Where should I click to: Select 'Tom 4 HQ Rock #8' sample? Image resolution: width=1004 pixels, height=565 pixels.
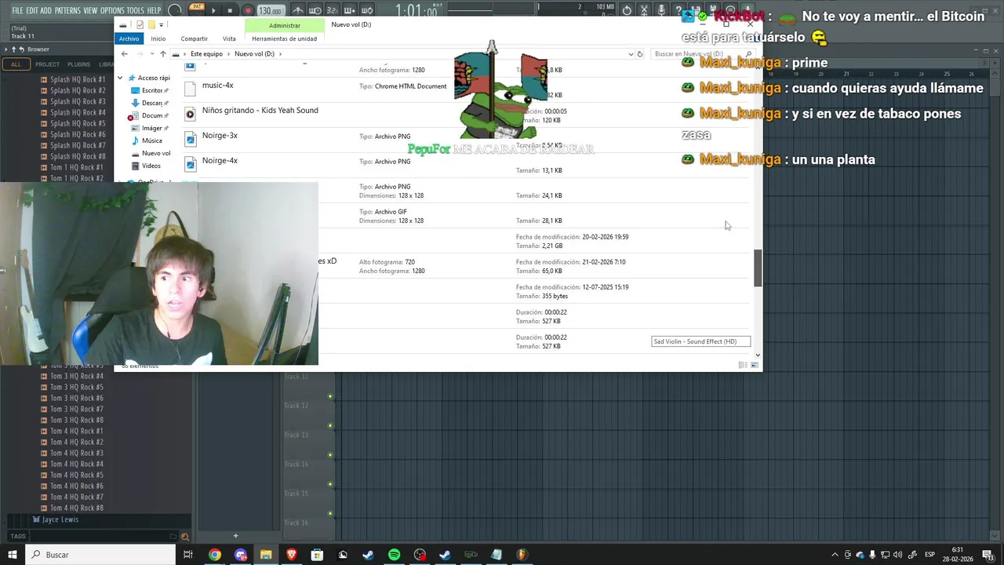76,508
